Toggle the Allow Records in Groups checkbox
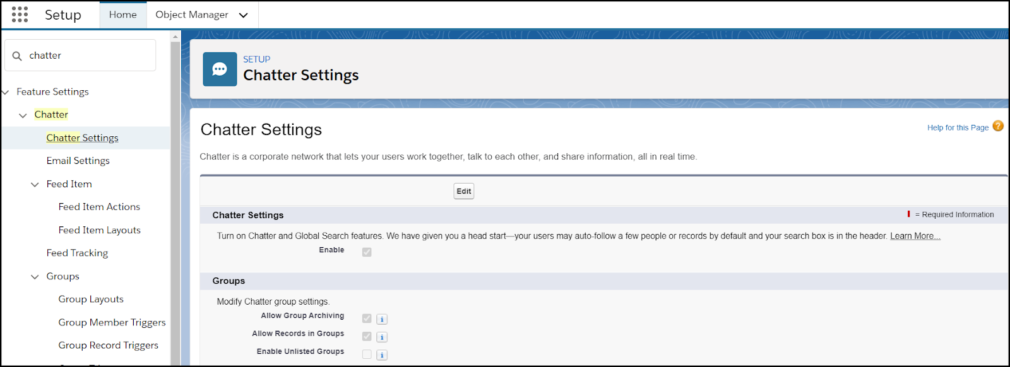Viewport: 1010px width, 367px height. (x=367, y=336)
